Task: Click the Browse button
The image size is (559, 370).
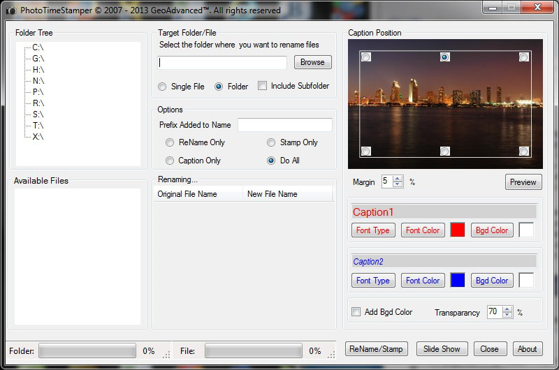Action: [x=312, y=62]
